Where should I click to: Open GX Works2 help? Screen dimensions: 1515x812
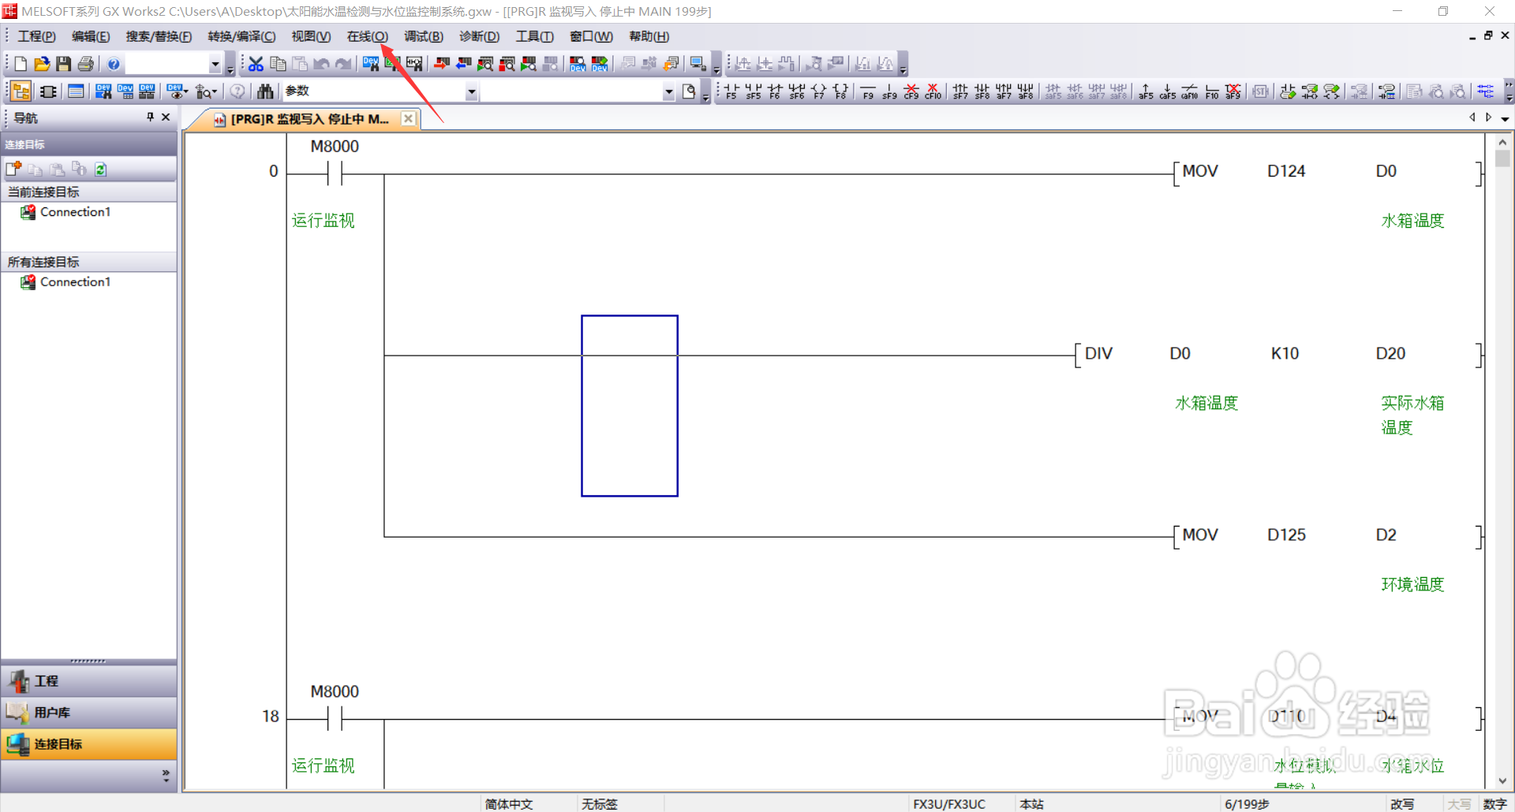click(114, 64)
